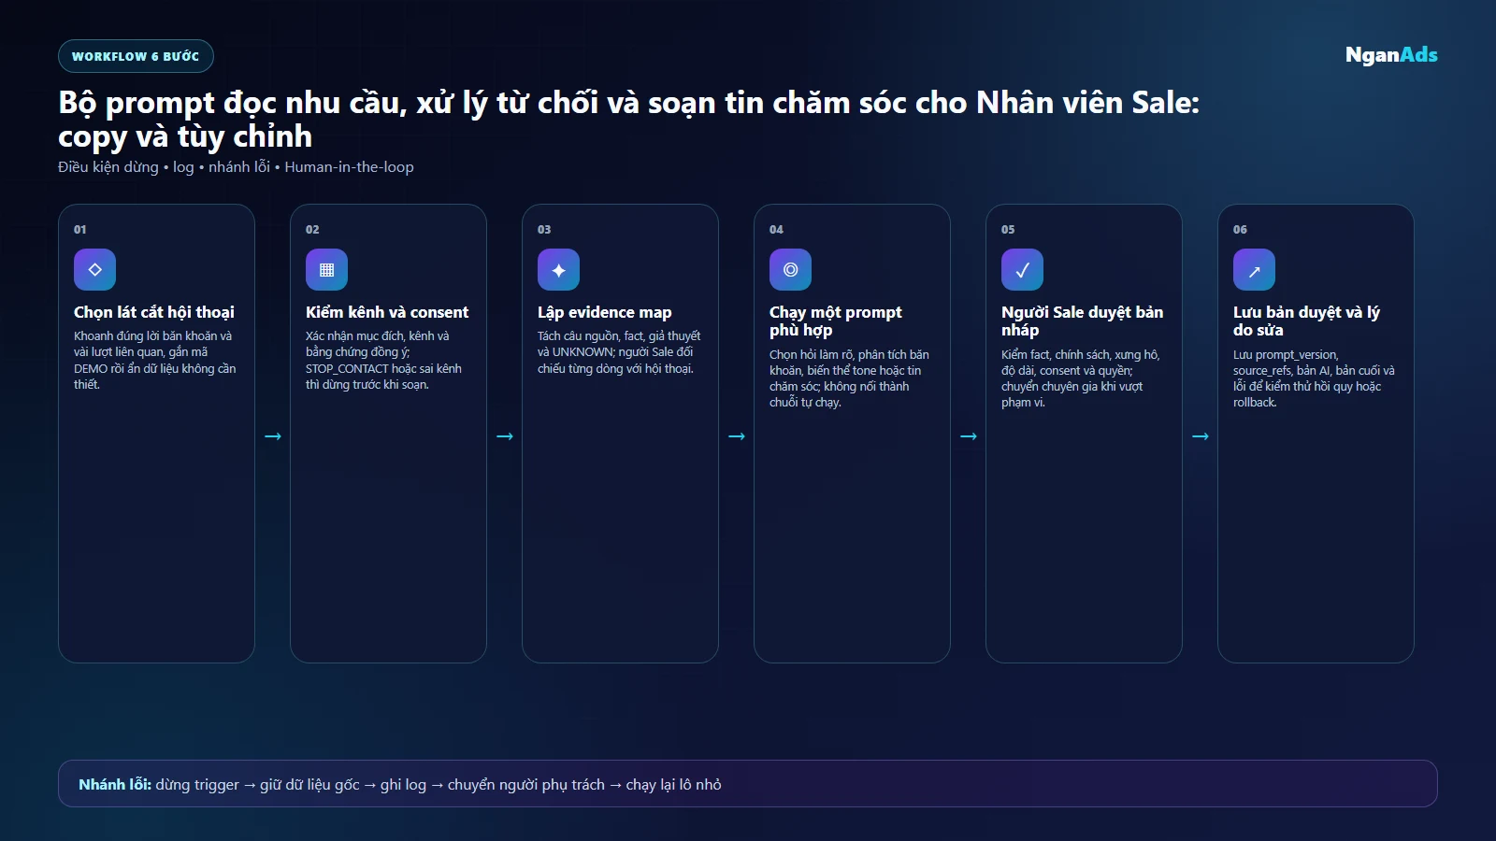
Task: Click the checkmark icon above Người Sale duyệt bản nháp
Action: 1022,269
